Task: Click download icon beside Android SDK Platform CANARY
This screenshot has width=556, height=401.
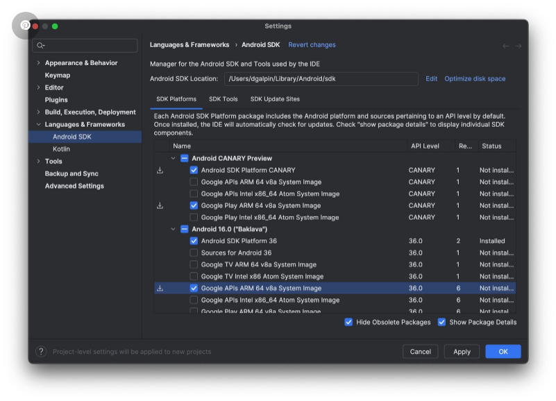Action: pyautogui.click(x=160, y=170)
